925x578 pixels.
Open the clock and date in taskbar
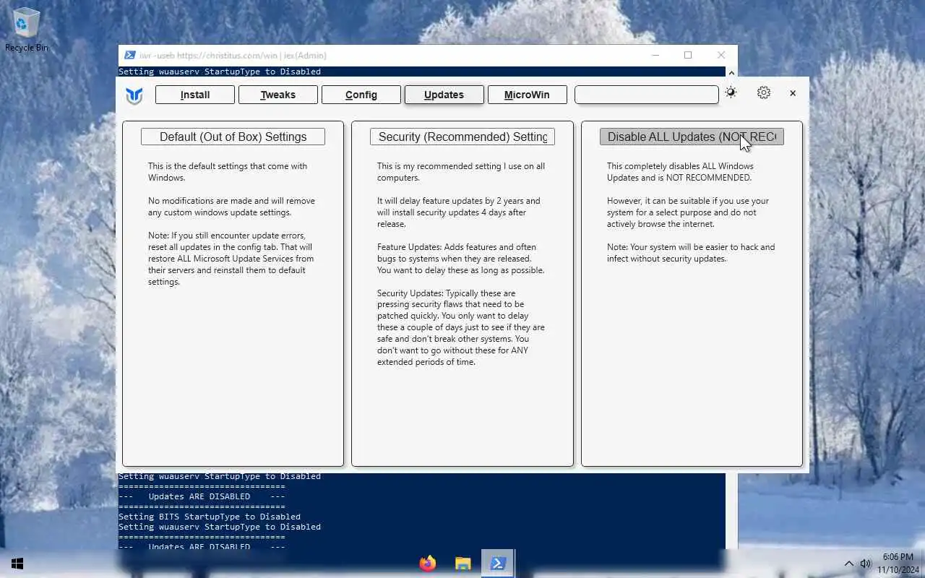[x=898, y=564]
